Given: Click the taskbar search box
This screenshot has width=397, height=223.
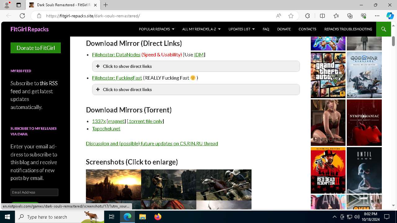Looking at the screenshot, I should pos(60,217).
